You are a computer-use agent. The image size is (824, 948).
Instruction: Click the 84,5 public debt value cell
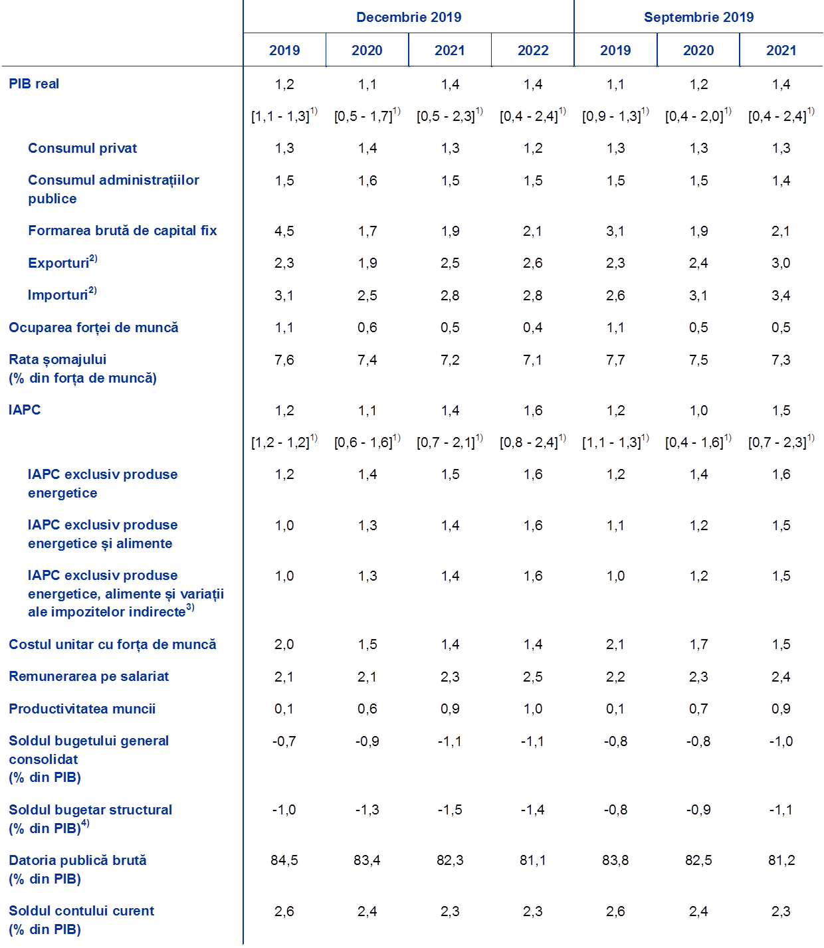[x=284, y=860]
